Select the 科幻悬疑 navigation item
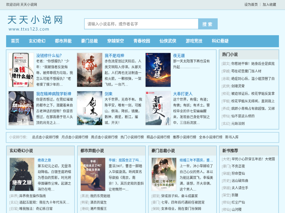The width and height of the screenshot is (285, 213). point(220,41)
